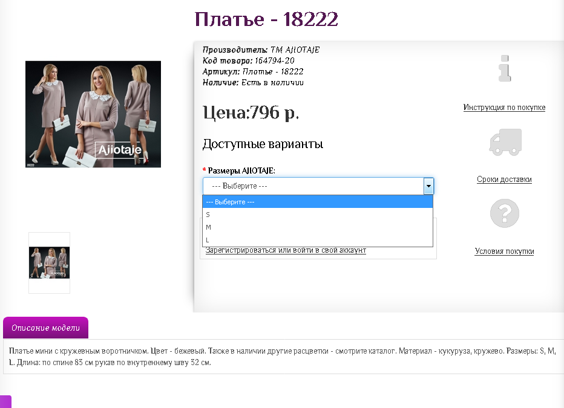Open Инструкция по покупке link
The image size is (564, 408).
pos(505,107)
